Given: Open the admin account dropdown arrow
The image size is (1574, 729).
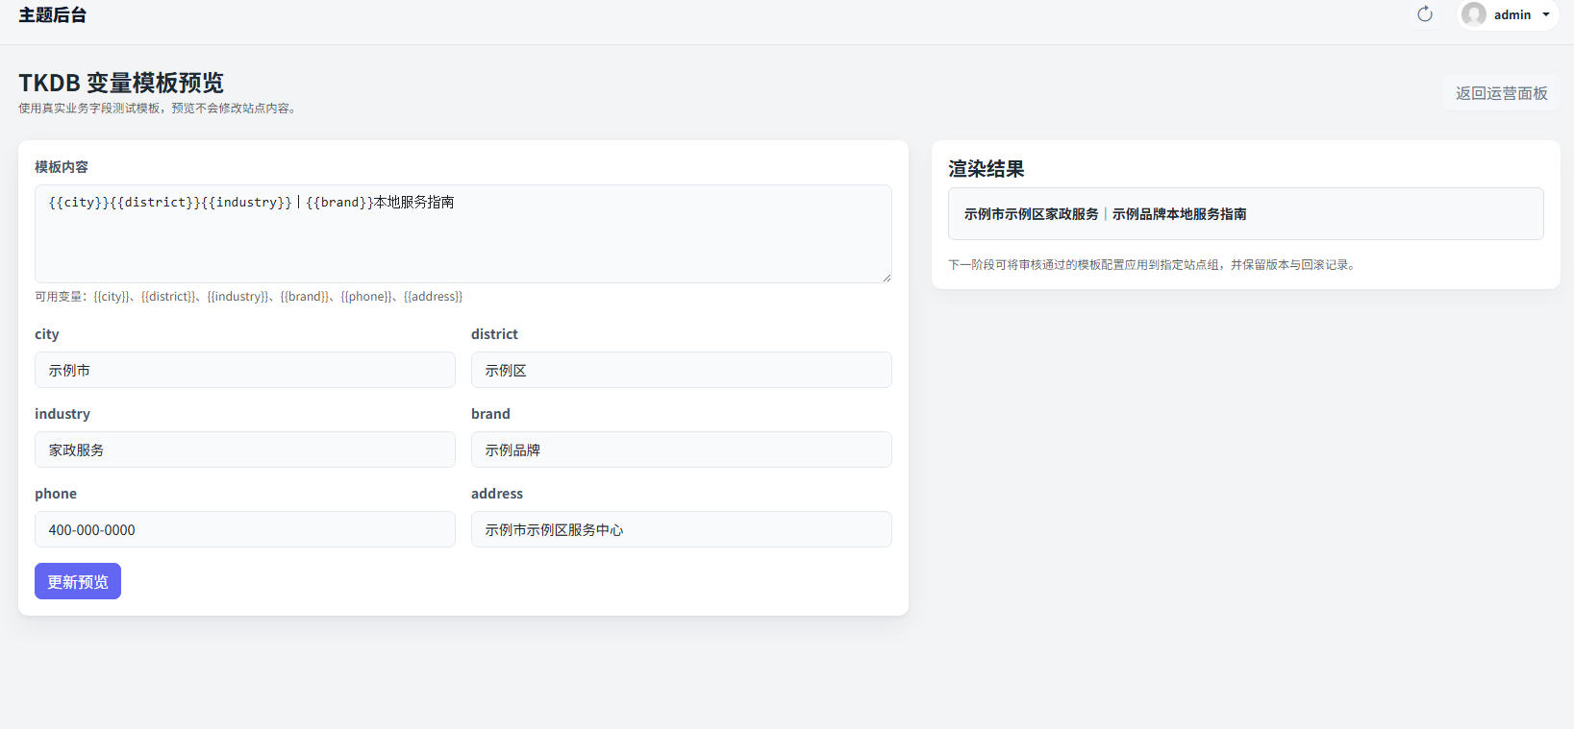Looking at the screenshot, I should 1546,14.
